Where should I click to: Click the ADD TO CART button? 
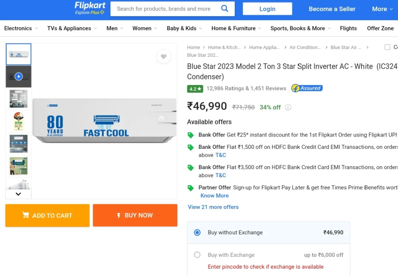pyautogui.click(x=47, y=215)
